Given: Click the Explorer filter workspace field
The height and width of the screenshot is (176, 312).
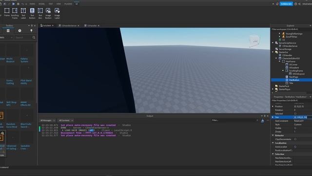Looking at the screenshot, I should pyautogui.click(x=292, y=29).
